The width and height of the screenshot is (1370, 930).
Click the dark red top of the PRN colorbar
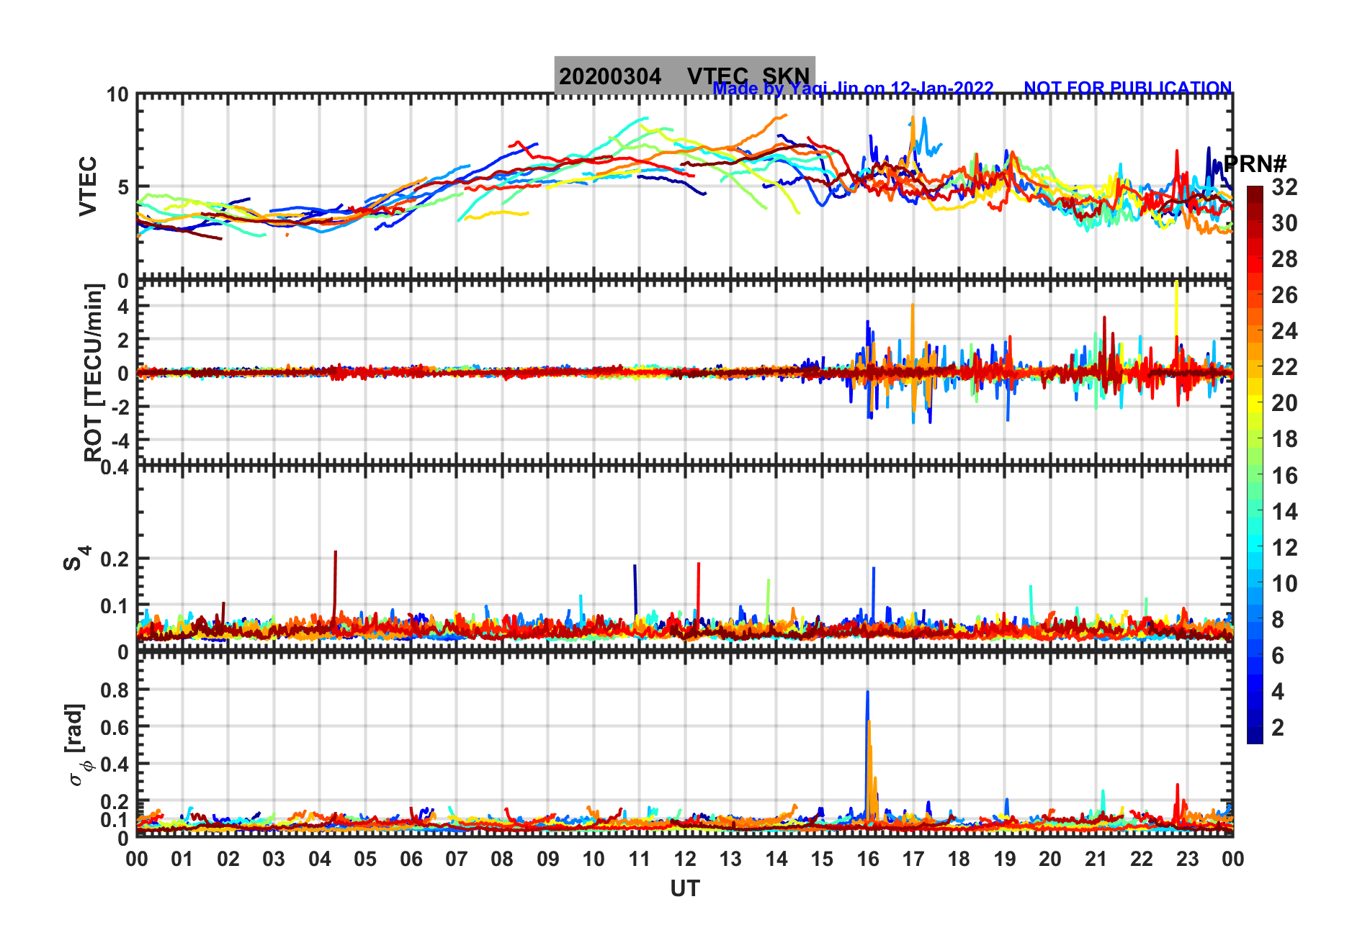pyautogui.click(x=1255, y=196)
